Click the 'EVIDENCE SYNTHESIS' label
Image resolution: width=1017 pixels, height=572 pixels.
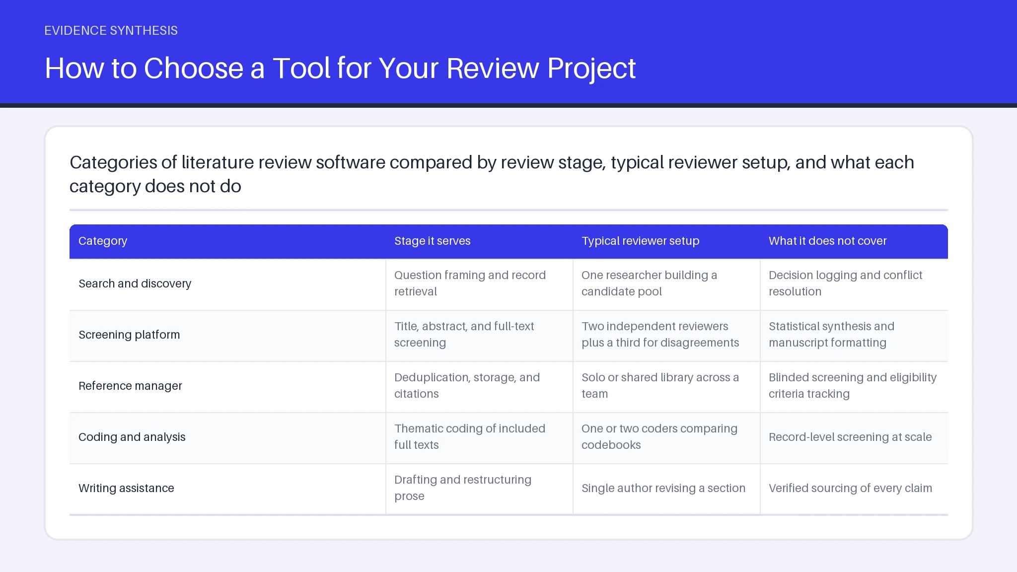[111, 30]
